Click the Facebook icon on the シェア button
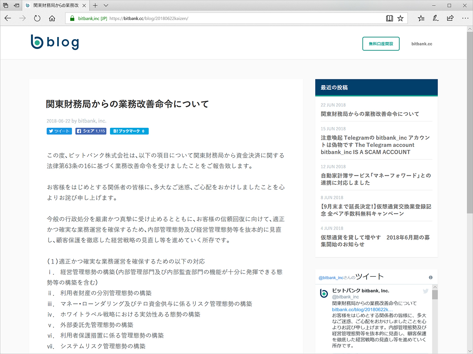The height and width of the screenshot is (354, 473). (79, 131)
